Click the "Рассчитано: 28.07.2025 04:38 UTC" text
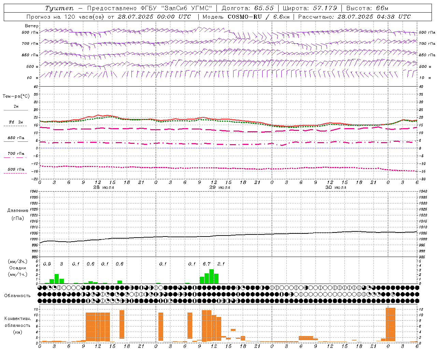 coord(354,17)
